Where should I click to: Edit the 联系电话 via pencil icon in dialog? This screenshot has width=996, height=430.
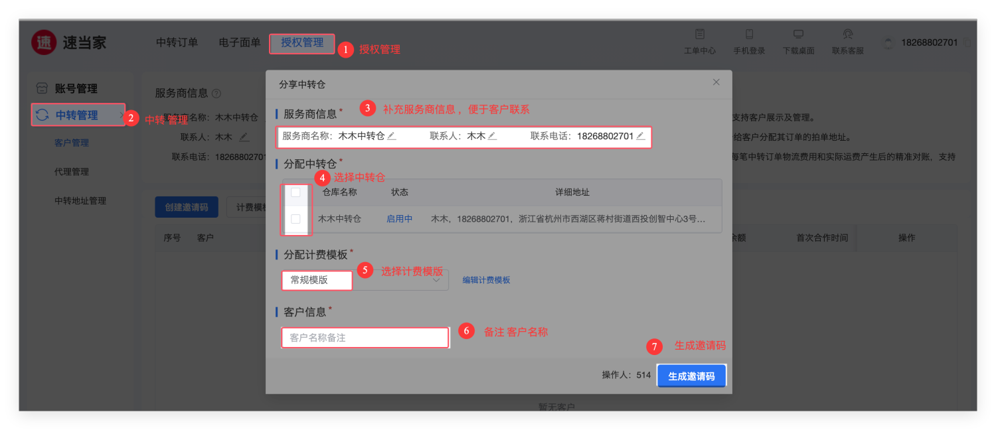[x=640, y=136]
